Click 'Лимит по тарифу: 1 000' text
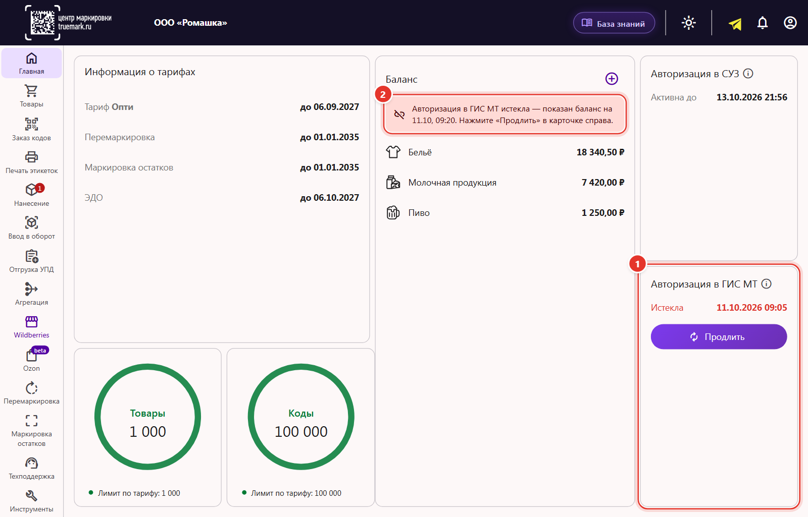The image size is (808, 517). (139, 493)
